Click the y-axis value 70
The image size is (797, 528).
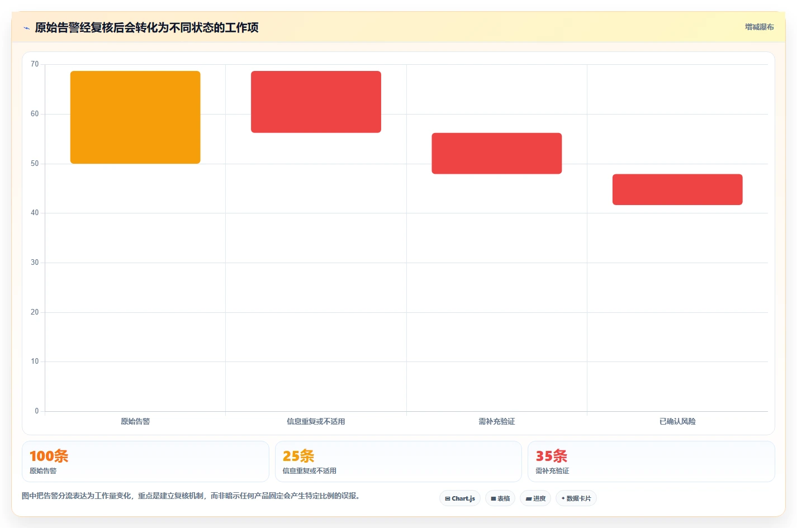35,64
